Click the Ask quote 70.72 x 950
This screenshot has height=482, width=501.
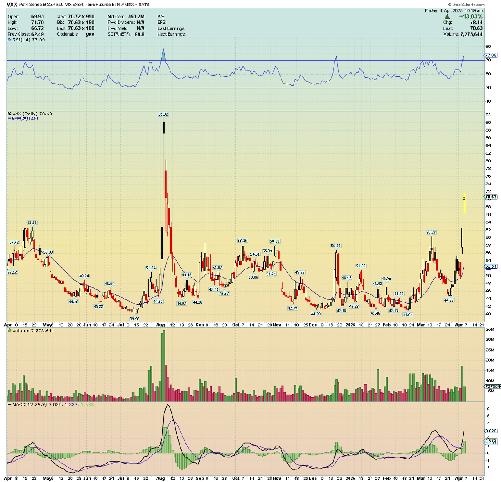(x=81, y=17)
